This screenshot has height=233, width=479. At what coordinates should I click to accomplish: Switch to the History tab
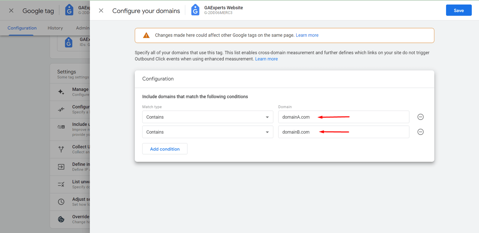point(55,28)
